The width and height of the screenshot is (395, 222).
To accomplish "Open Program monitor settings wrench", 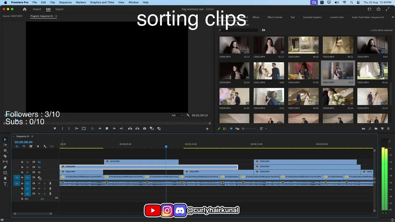I will click(x=188, y=115).
